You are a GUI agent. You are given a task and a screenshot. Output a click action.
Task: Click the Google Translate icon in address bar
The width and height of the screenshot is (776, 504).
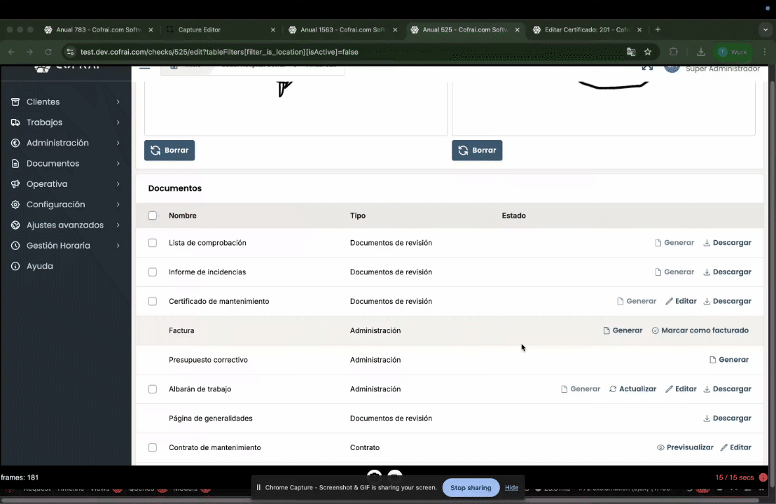[631, 52]
